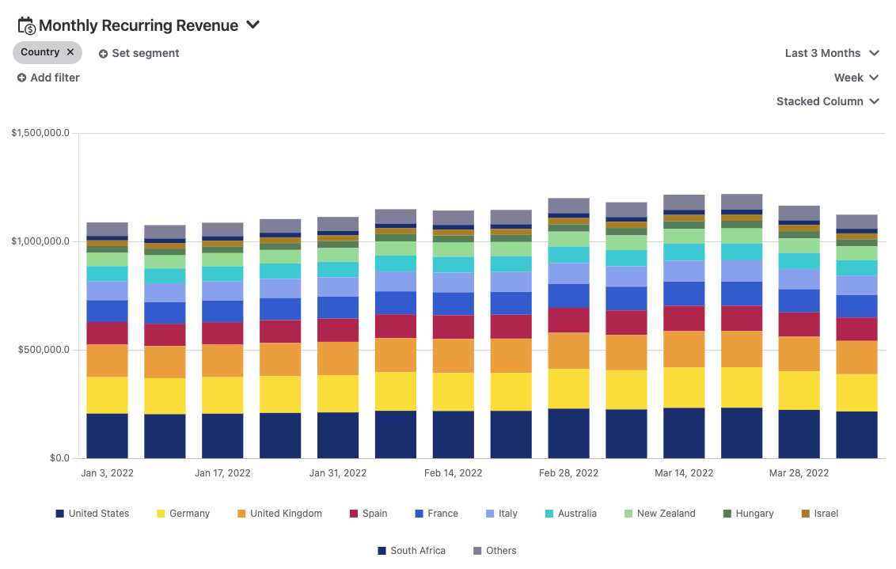Click the dark navy South Africa legend square
This screenshot has height=569, width=896.
click(x=382, y=551)
